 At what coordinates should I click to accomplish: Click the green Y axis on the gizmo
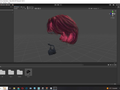(x=113, y=12)
